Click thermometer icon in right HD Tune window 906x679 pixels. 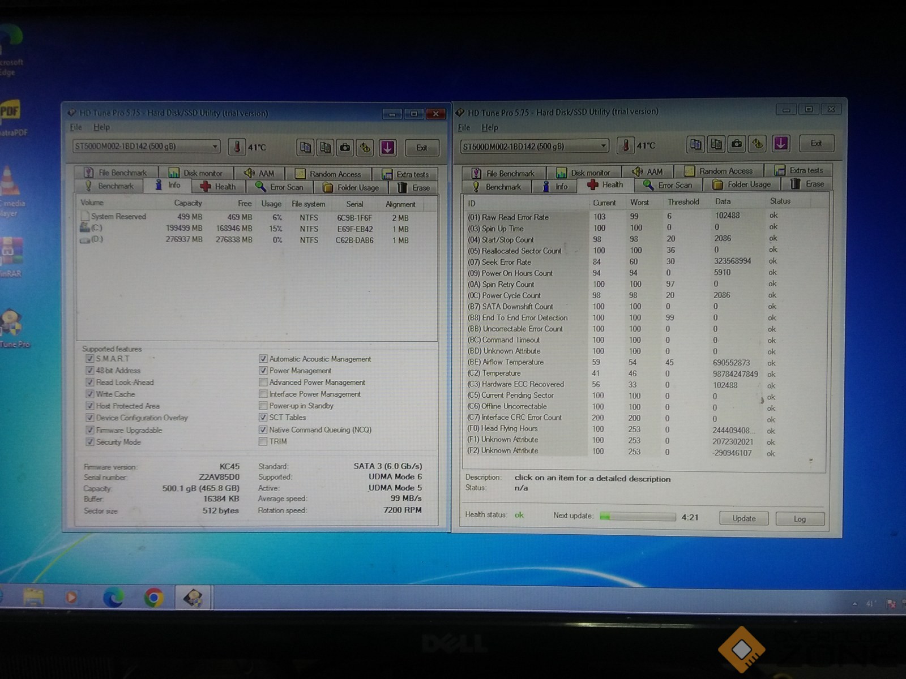click(x=625, y=145)
